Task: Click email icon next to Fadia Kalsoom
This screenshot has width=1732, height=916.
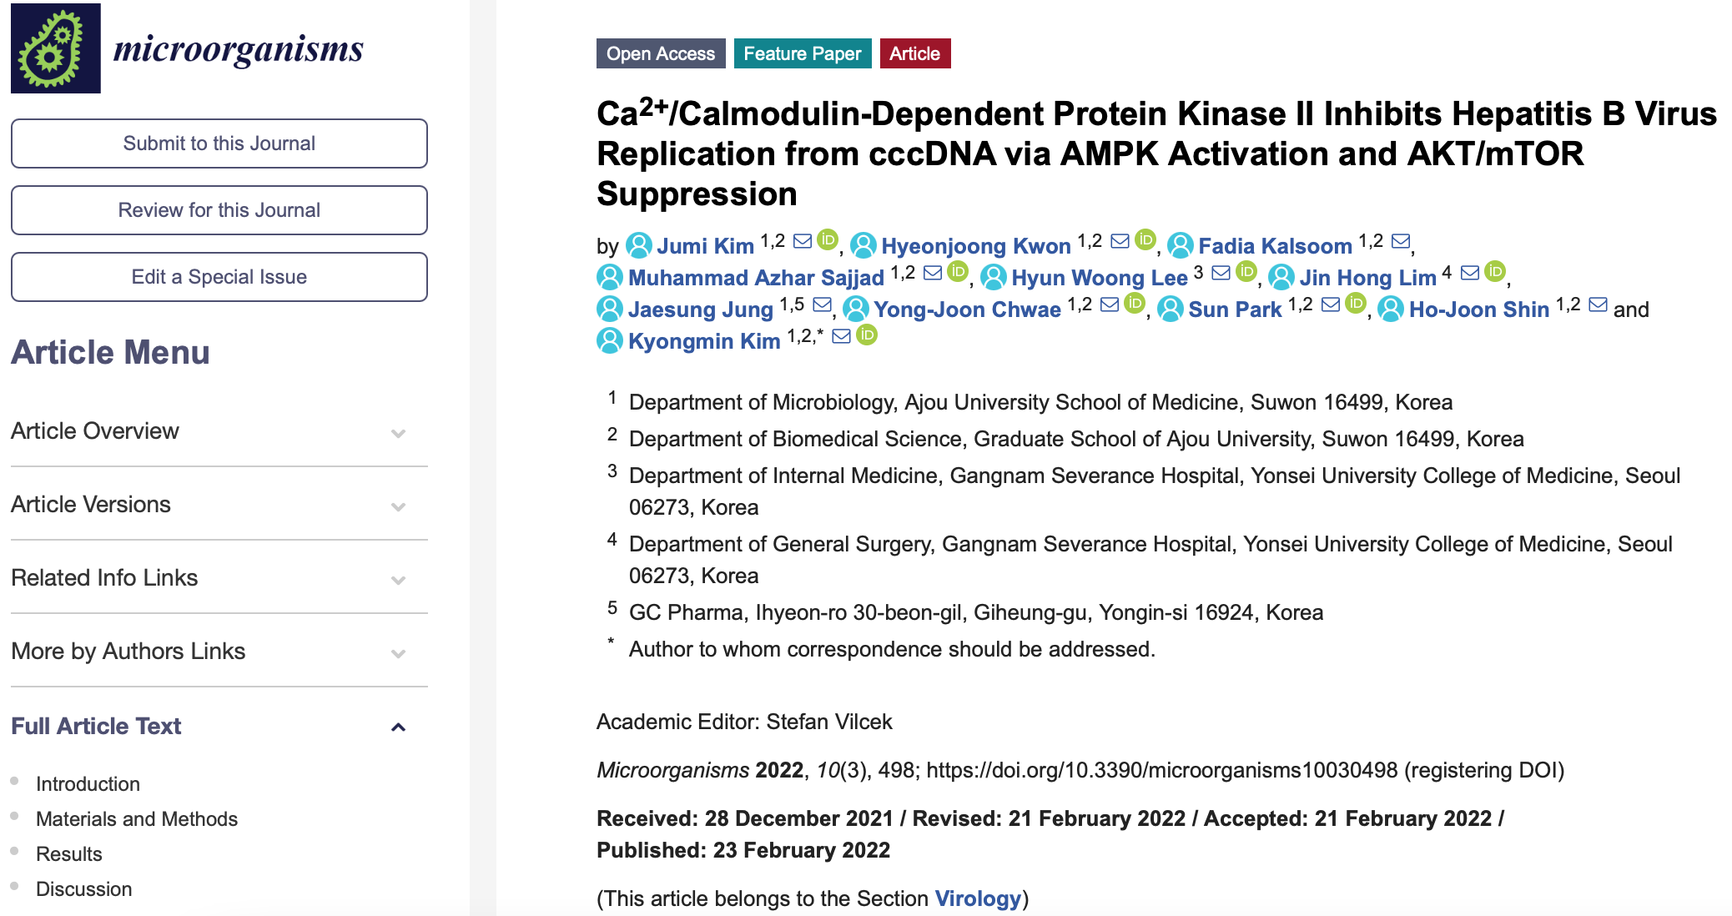Action: tap(1401, 241)
